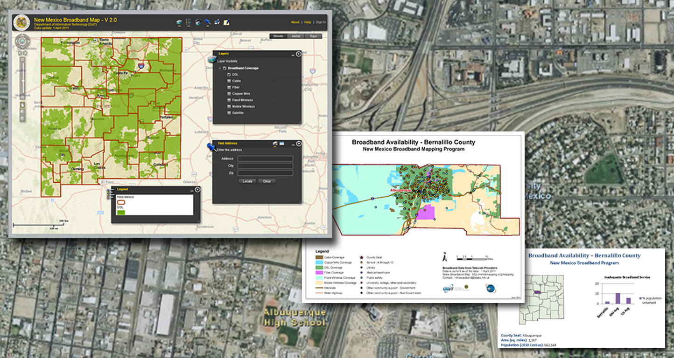Image resolution: width=674 pixels, height=358 pixels.
Task: Click 'Enter the address' prompt text
Action: point(230,150)
